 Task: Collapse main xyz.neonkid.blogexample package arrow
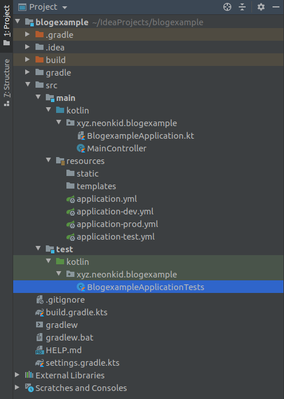pos(59,122)
